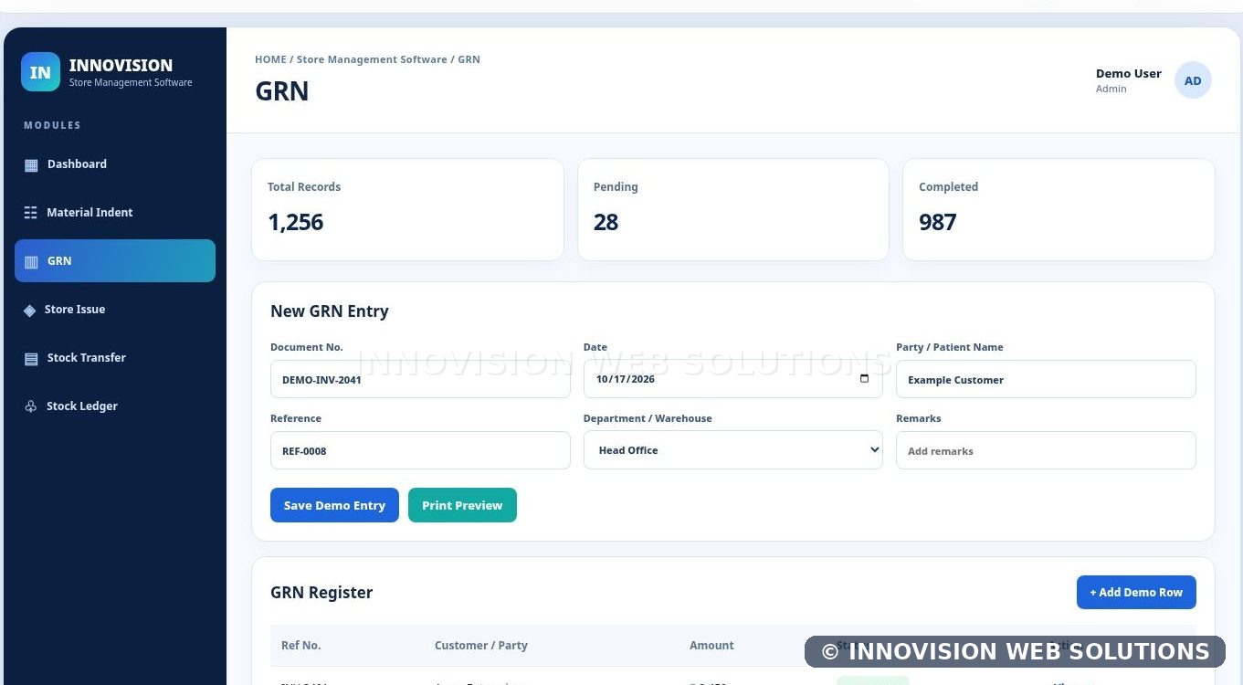1243x685 pixels.
Task: Click the Remarks input field
Action: click(1046, 450)
